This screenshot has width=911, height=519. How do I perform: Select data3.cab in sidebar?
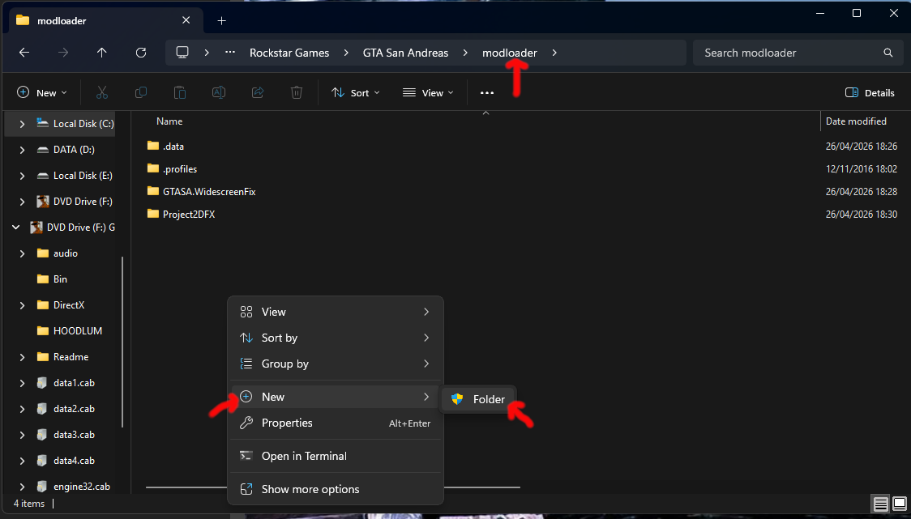coord(66,435)
